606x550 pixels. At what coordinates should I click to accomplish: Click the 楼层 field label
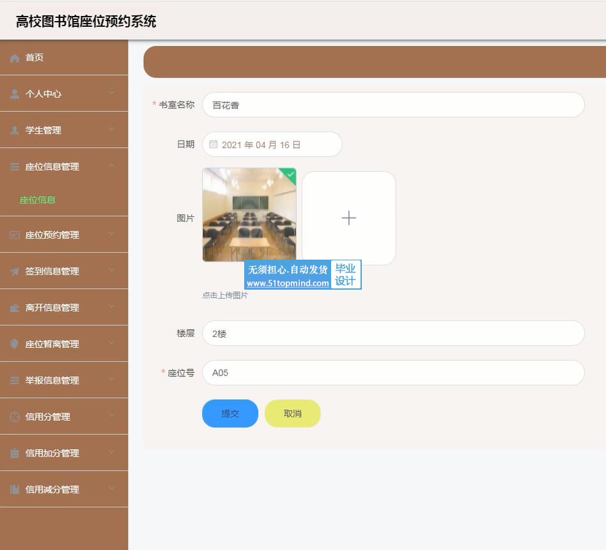(185, 333)
